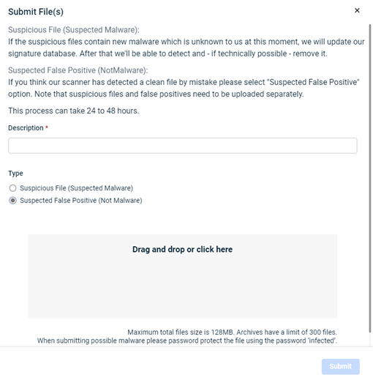Click the dialog's vertical scrollbar

tap(370, 178)
